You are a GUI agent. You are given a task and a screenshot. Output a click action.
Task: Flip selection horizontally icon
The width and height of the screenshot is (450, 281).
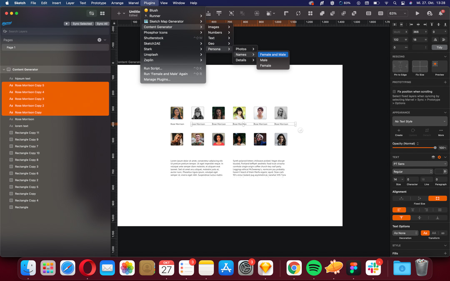pos(435,40)
